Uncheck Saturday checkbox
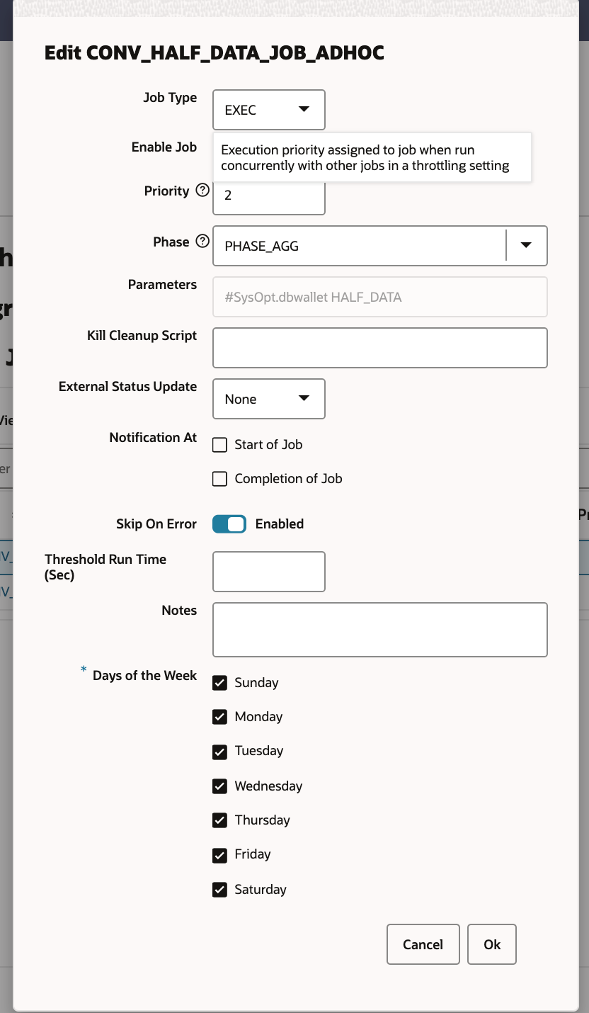 click(x=220, y=890)
